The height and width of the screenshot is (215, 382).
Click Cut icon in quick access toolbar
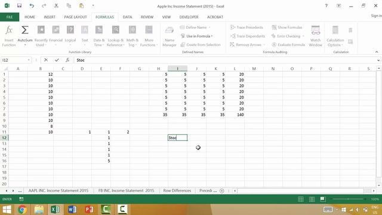pos(56,5)
